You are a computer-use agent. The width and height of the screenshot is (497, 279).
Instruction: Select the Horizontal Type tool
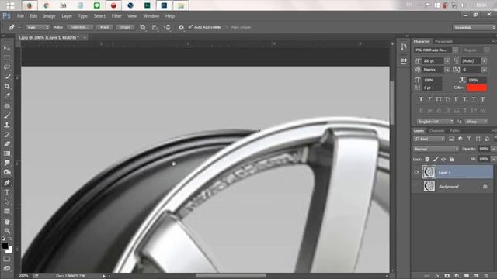click(x=7, y=192)
